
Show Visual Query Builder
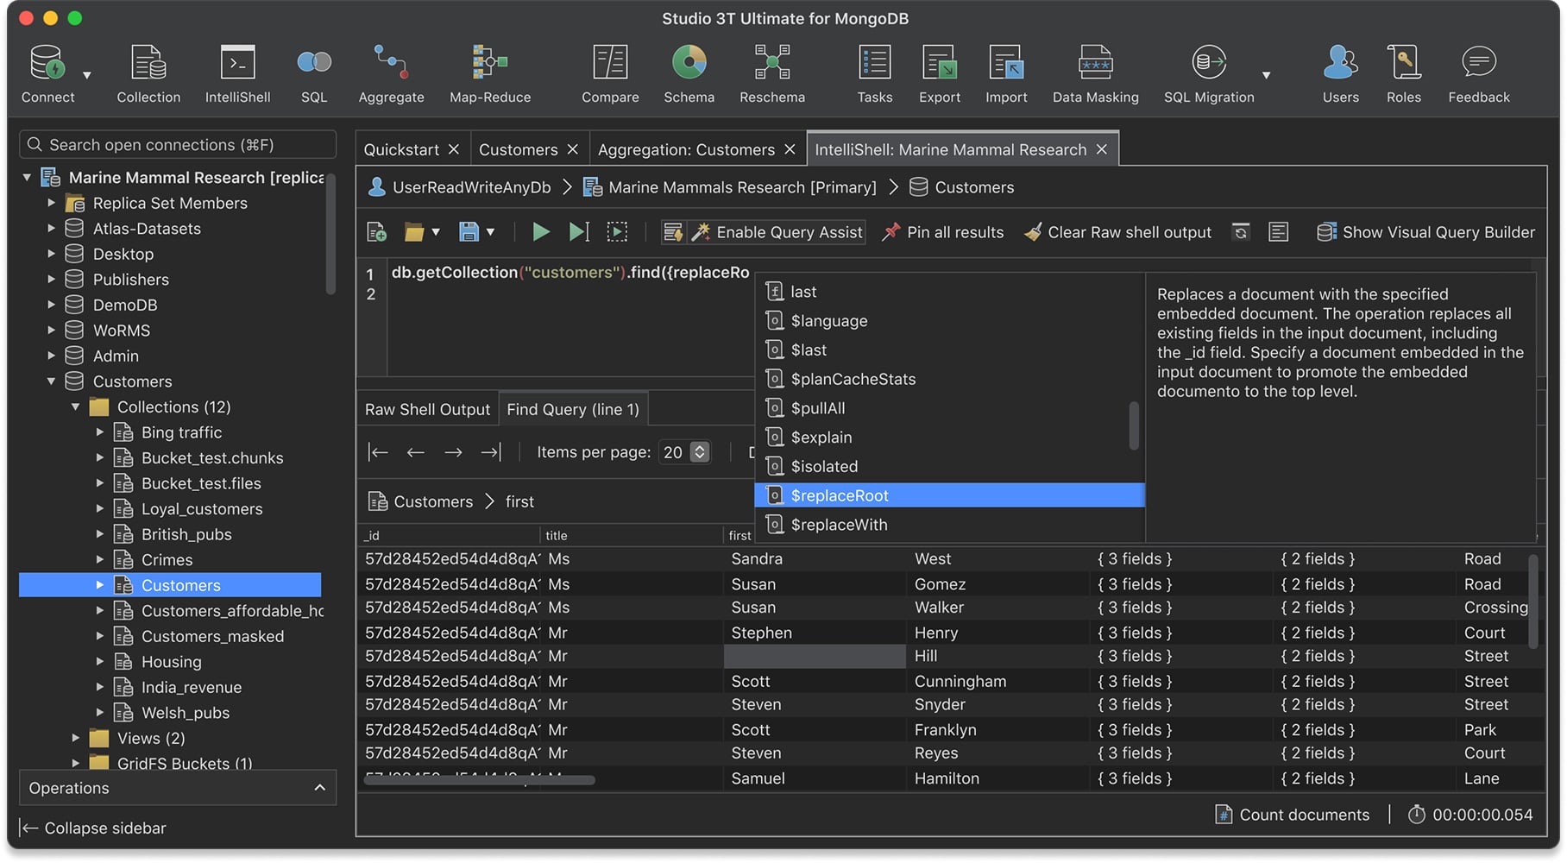coord(1425,232)
